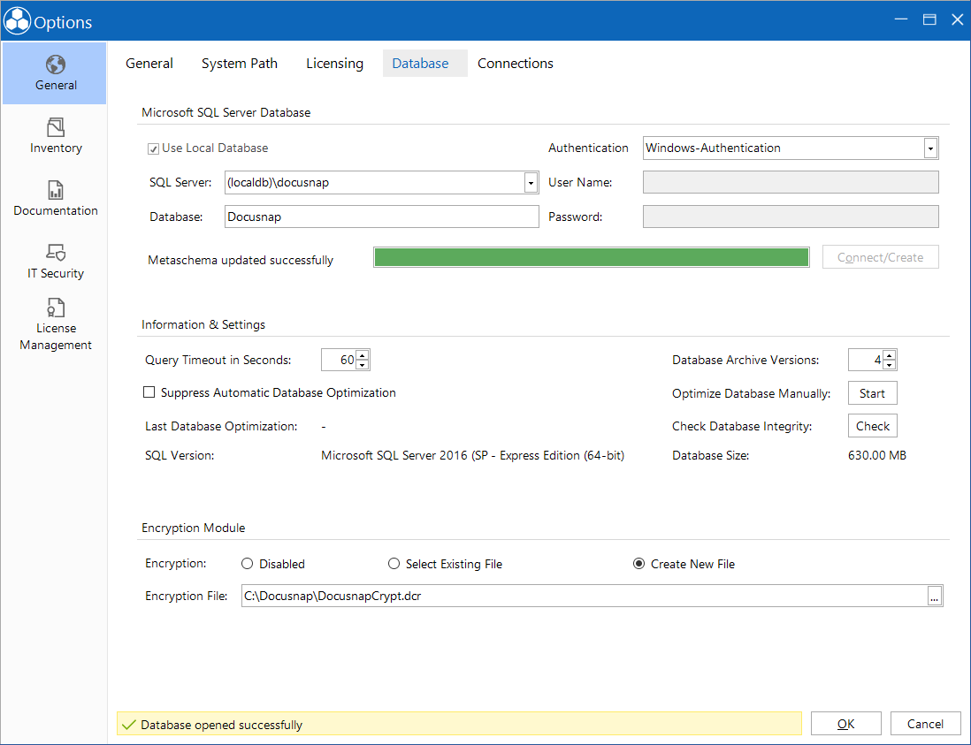Click the Database name input field
This screenshot has width=971, height=745.
[381, 217]
